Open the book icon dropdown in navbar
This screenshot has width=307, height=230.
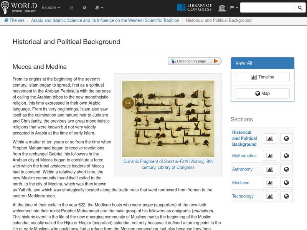click(x=99, y=8)
